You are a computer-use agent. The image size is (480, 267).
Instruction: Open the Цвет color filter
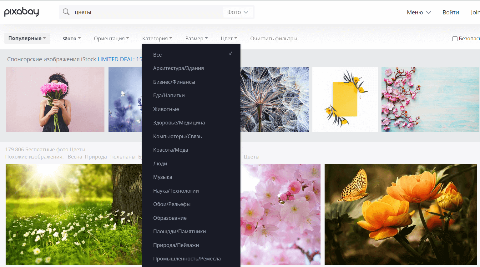229,38
